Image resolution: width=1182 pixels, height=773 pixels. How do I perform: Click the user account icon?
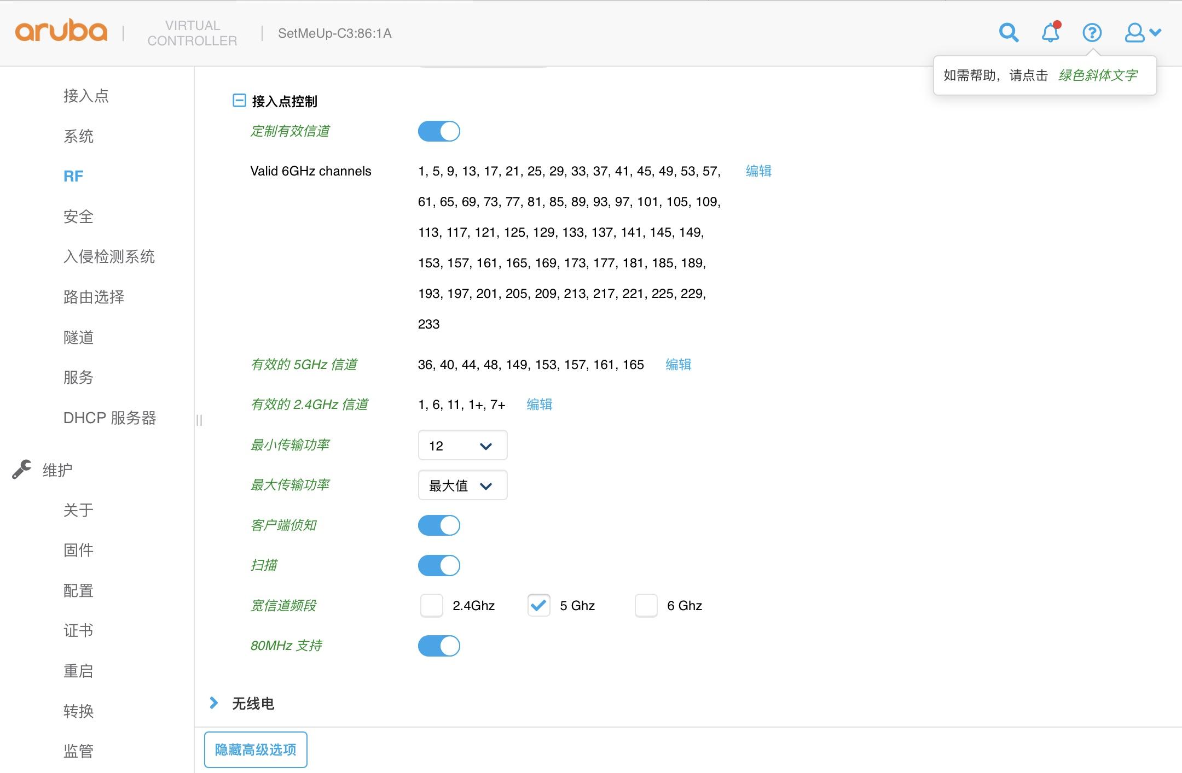click(x=1134, y=33)
